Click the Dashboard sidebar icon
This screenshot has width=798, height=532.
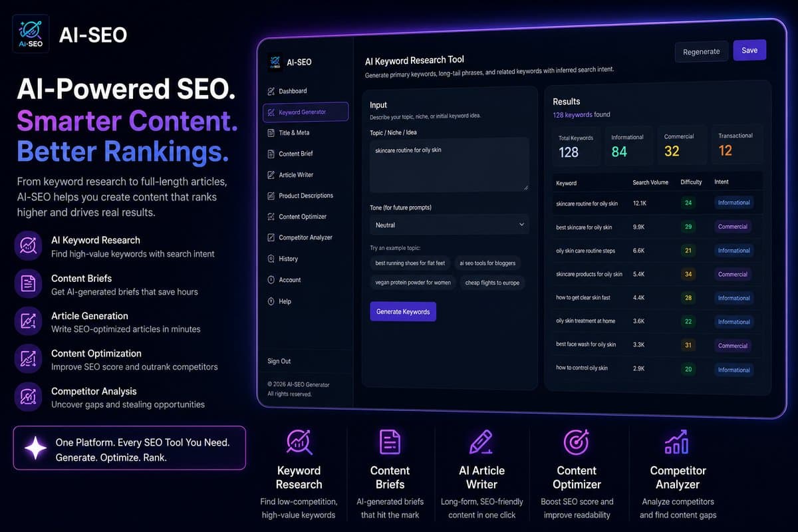271,91
